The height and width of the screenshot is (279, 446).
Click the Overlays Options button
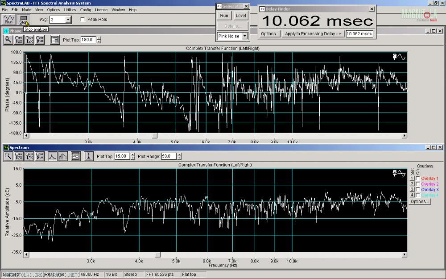(420, 202)
